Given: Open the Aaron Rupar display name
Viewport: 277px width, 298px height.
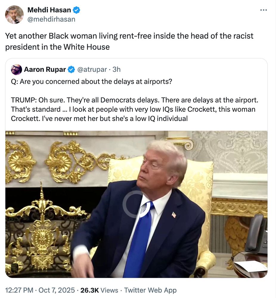Looking at the screenshot, I should click(x=45, y=69).
